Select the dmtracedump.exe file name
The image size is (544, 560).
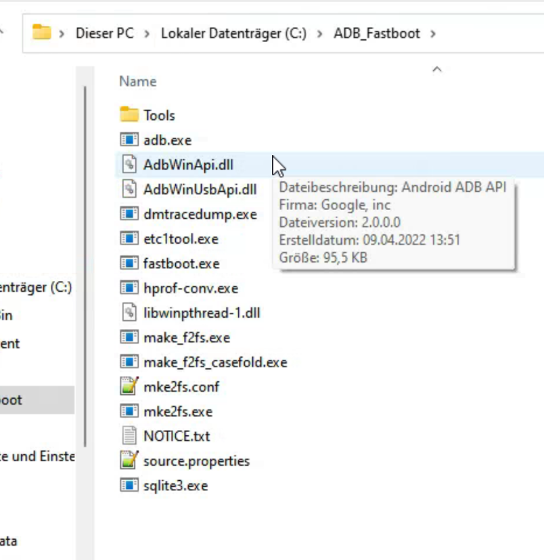pos(200,214)
